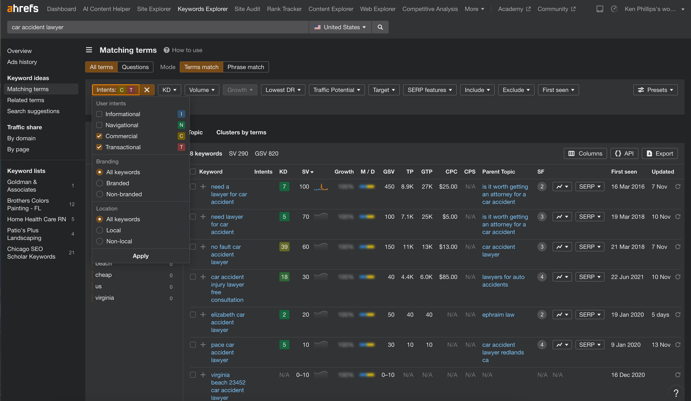Image resolution: width=691 pixels, height=401 pixels.
Task: Open the monitor icon in top bar
Action: [x=600, y=9]
